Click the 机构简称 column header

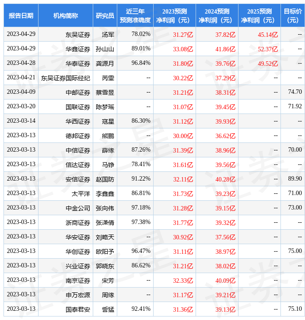coord(66,15)
